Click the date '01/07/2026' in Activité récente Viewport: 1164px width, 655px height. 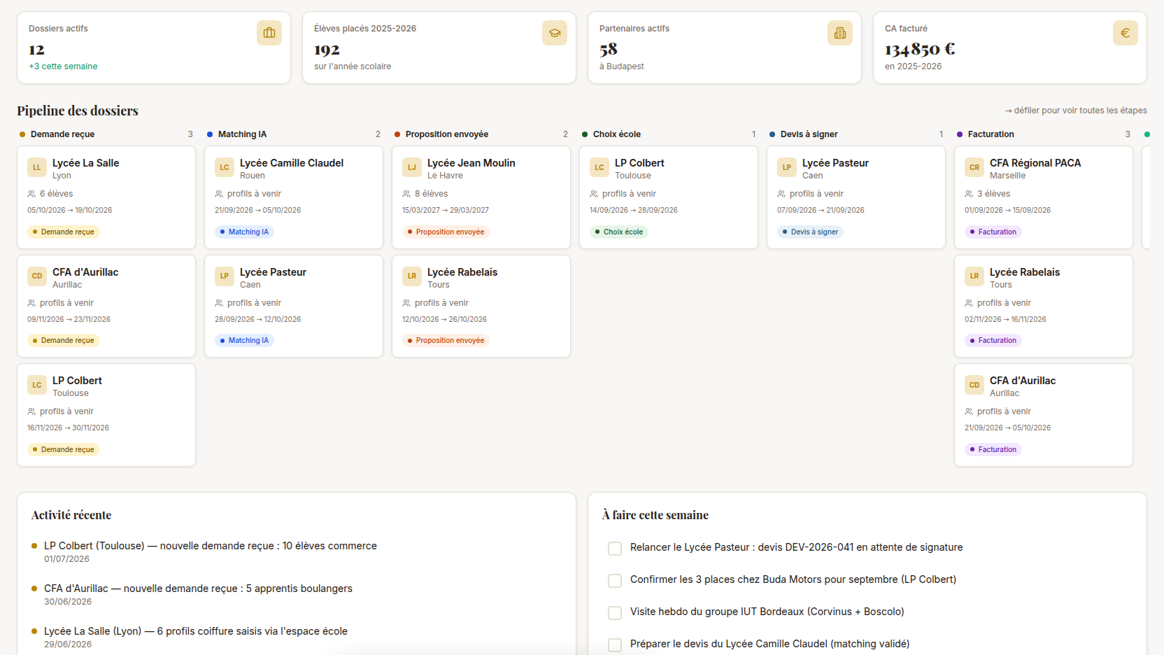tap(66, 559)
